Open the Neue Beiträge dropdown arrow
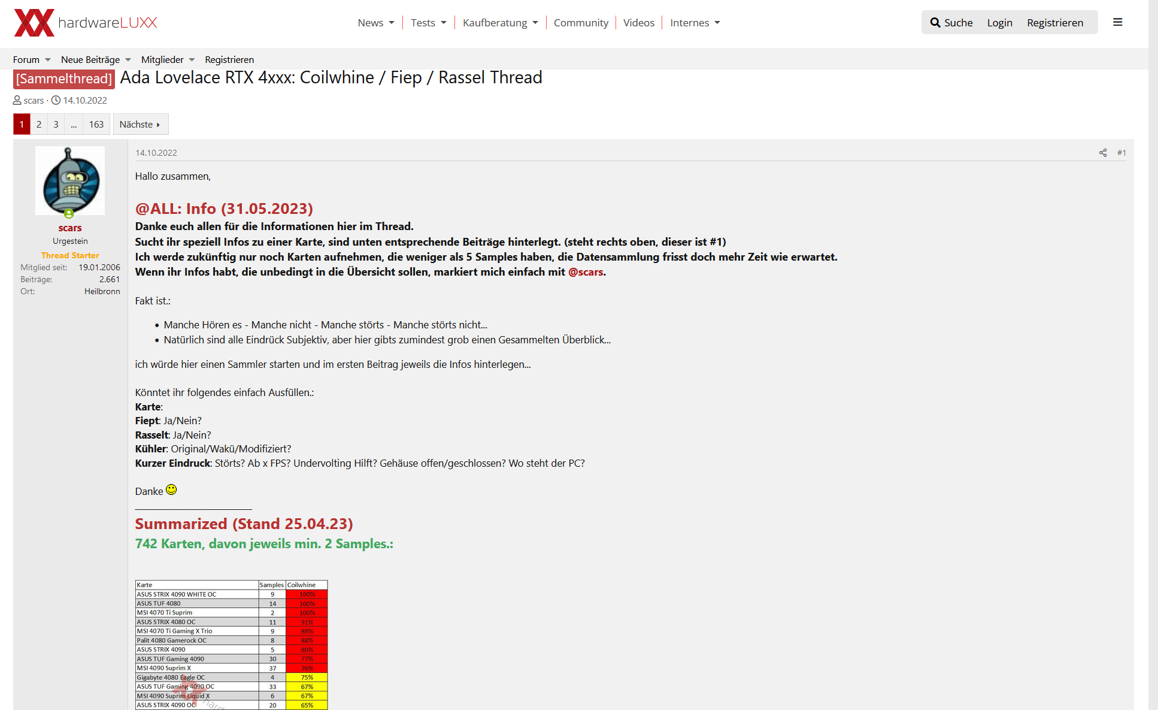1158x710 pixels. pyautogui.click(x=128, y=60)
